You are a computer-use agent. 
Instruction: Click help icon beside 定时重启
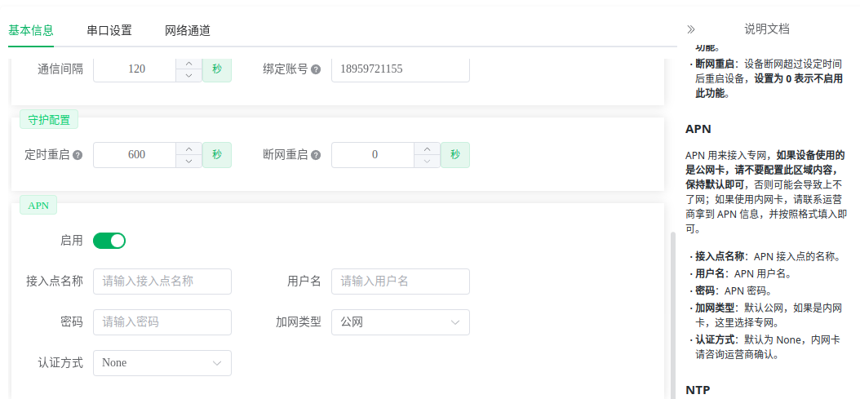(x=78, y=155)
